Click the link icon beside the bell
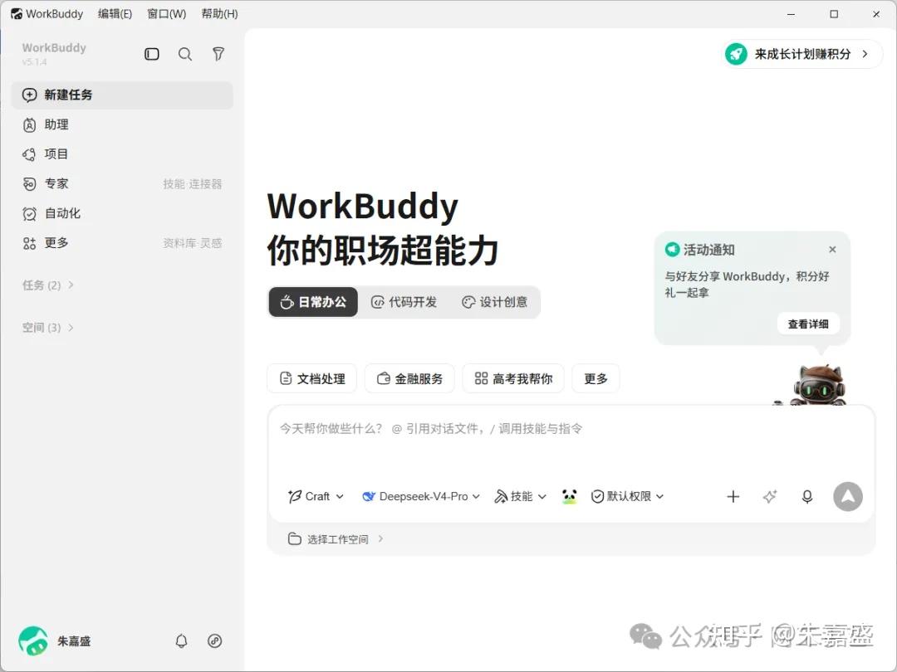 click(214, 641)
